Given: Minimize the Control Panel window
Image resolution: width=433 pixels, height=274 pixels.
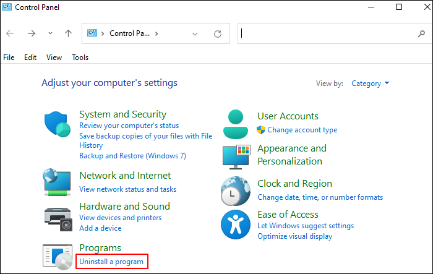Looking at the screenshot, I should tap(371, 7).
